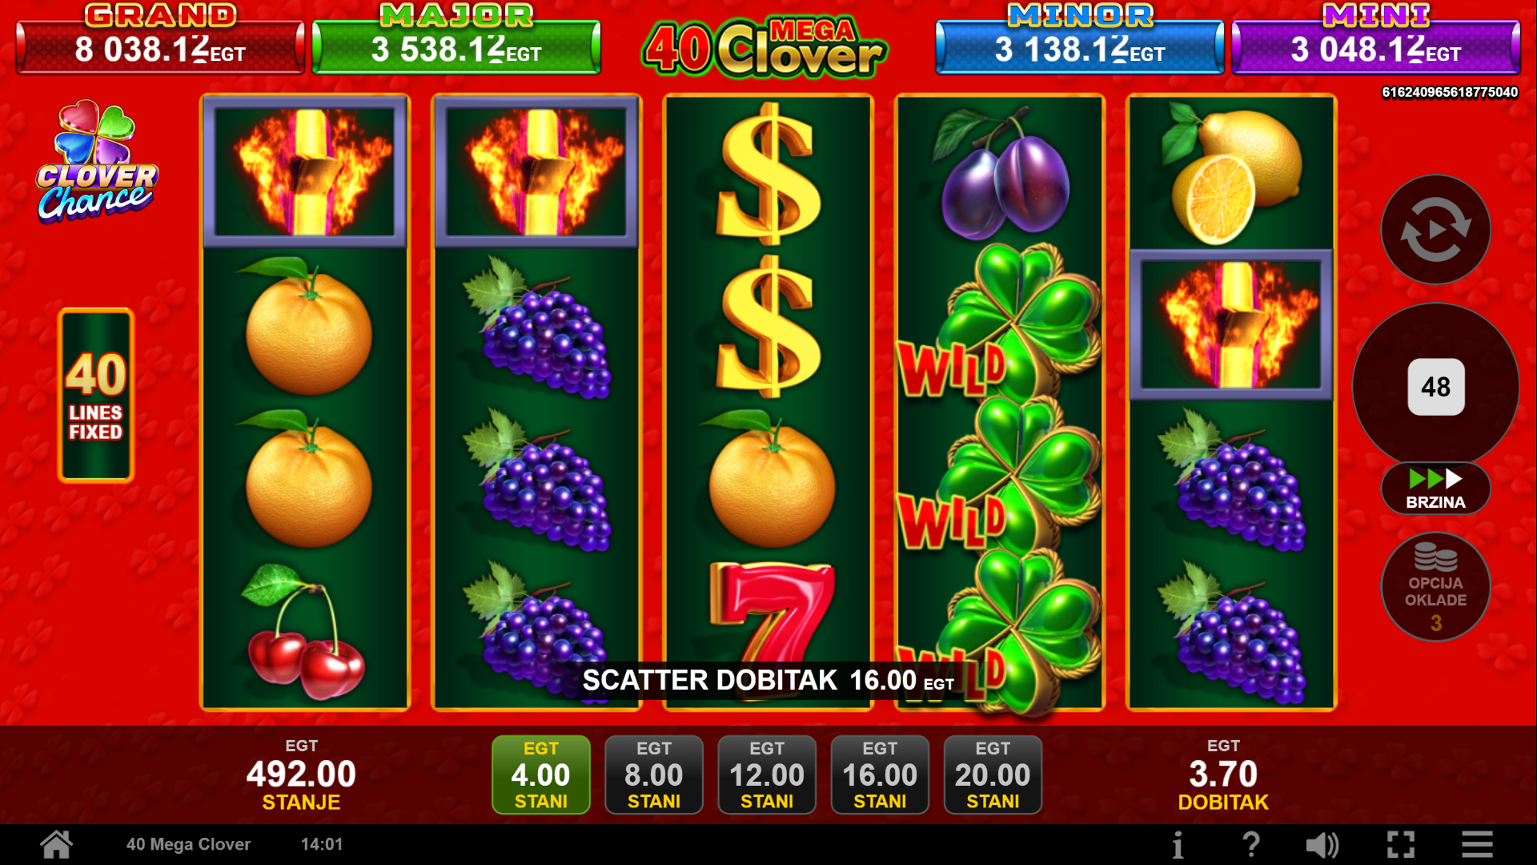
Task: Click the autoplay spin arrows button
Action: coord(1435,230)
